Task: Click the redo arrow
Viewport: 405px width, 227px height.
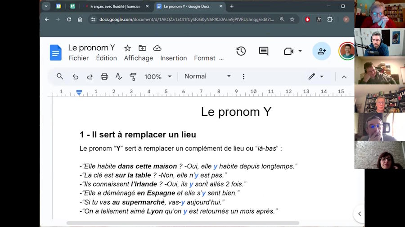Action: pyautogui.click(x=90, y=77)
